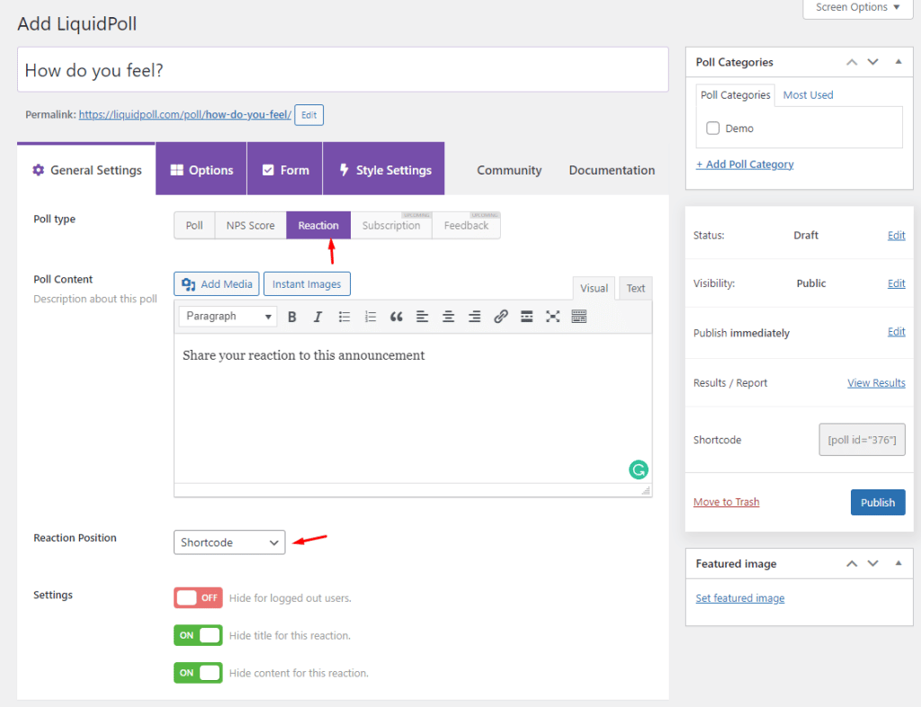Viewport: 921px width, 707px height.
Task: Select the Poll poll type
Action: pos(194,226)
